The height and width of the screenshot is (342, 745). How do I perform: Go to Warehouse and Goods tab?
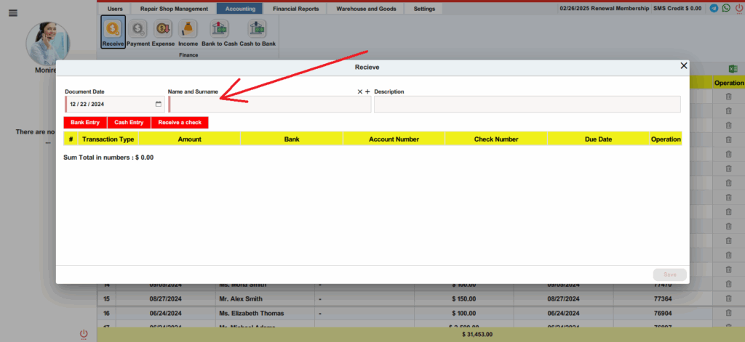[x=366, y=9]
